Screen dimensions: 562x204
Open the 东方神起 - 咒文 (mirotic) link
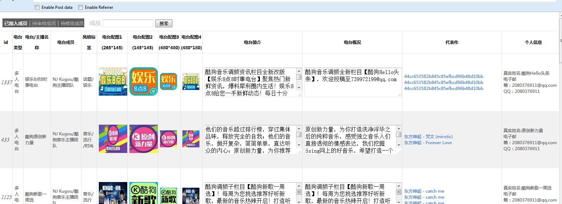[x=428, y=136]
